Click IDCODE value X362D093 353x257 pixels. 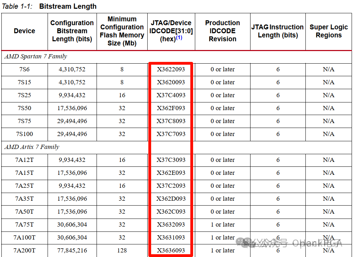[x=171, y=199]
